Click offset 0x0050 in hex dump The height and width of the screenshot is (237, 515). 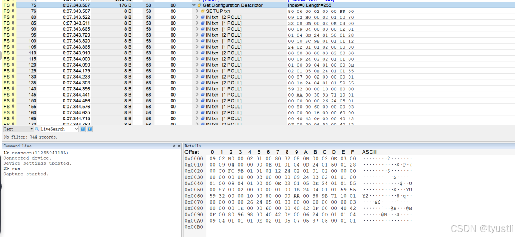pyautogui.click(x=194, y=190)
